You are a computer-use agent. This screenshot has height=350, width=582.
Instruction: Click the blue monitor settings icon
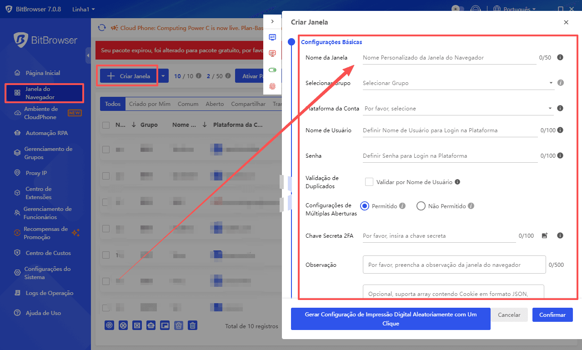272,37
